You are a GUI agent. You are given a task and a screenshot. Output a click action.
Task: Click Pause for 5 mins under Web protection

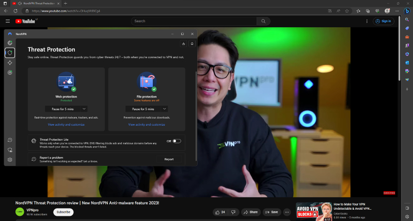coord(62,109)
